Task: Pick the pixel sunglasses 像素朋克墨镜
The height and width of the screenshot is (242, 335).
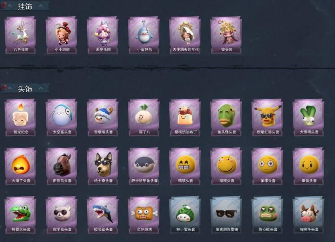Action: click(226, 215)
